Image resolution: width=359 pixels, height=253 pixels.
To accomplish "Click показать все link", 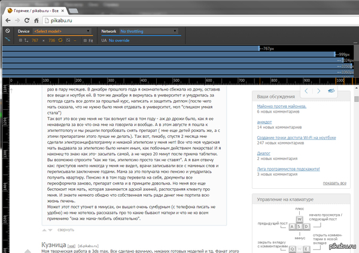I will tap(334, 183).
